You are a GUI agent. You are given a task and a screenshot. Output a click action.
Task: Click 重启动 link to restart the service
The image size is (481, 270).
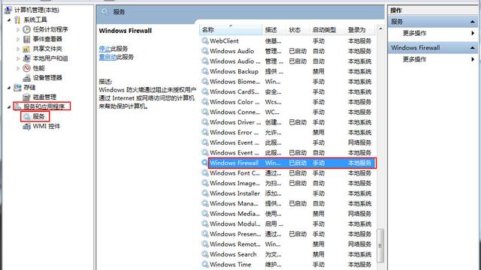107,57
